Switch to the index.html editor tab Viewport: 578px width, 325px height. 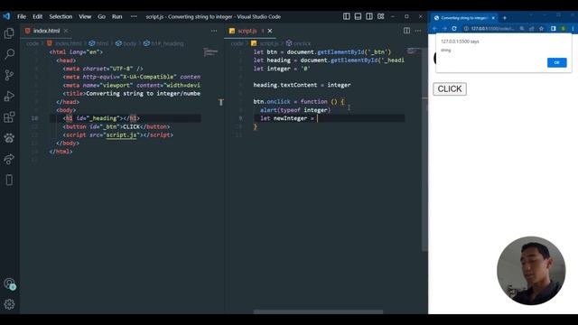46,31
